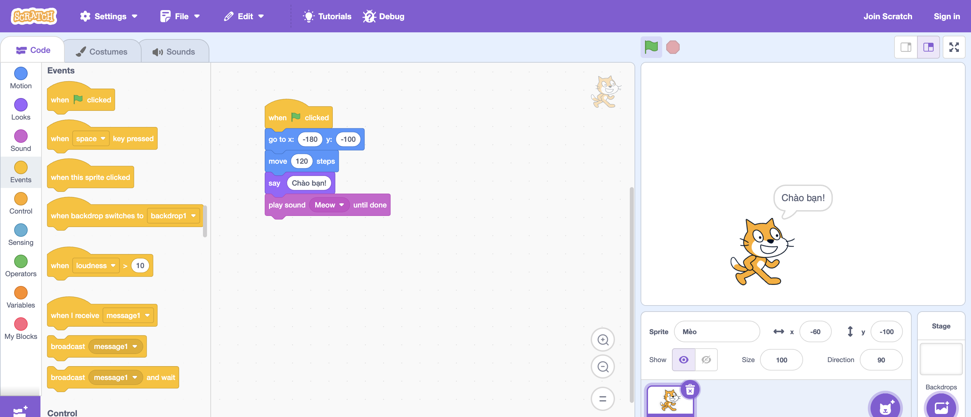Open the Meow sound dropdown in script
The width and height of the screenshot is (971, 417).
pyautogui.click(x=329, y=205)
